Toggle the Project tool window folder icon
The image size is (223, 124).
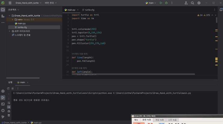tap(3, 10)
